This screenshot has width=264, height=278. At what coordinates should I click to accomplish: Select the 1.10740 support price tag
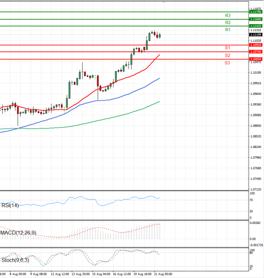256,52
